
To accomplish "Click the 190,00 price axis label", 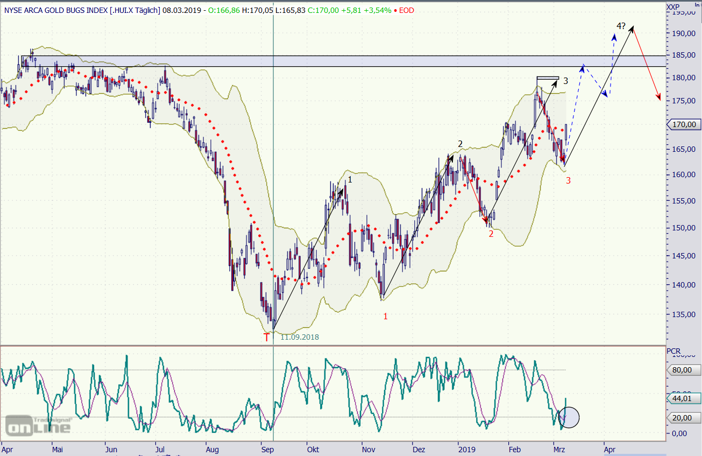I will [x=684, y=33].
